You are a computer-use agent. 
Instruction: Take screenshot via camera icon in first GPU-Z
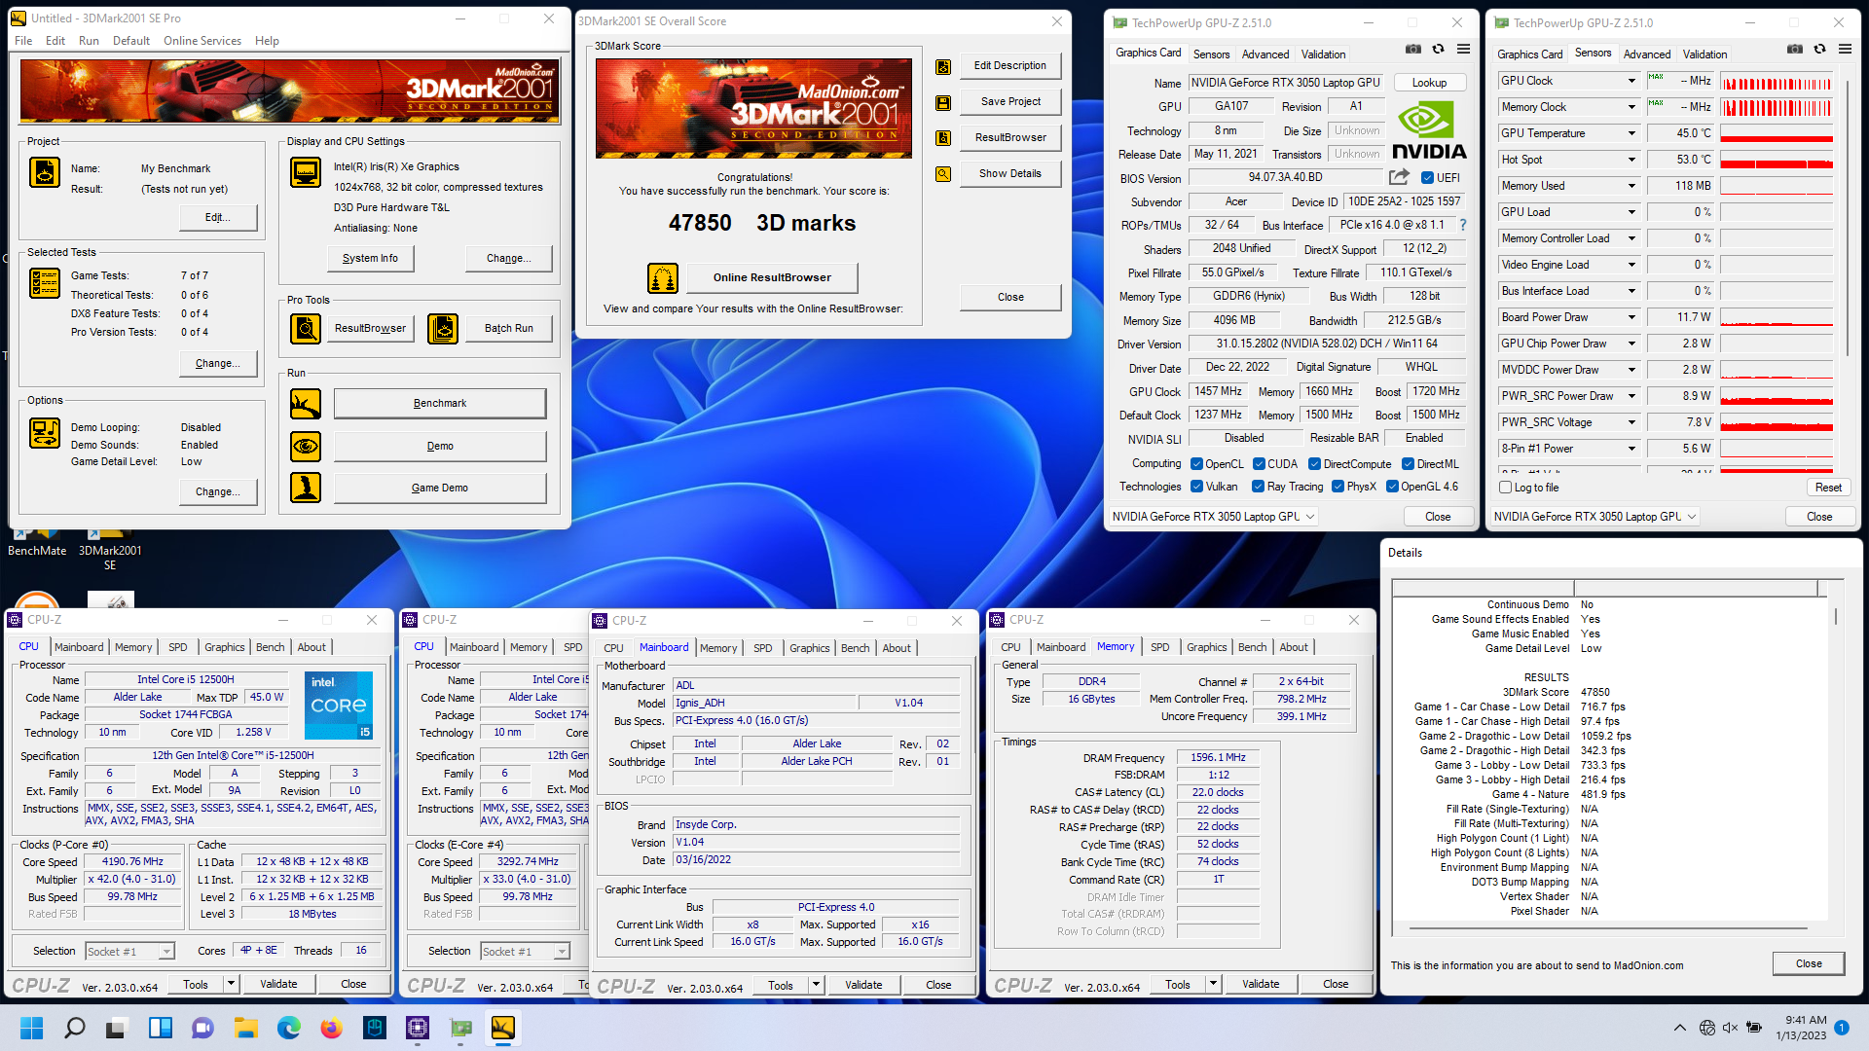pos(1413,49)
